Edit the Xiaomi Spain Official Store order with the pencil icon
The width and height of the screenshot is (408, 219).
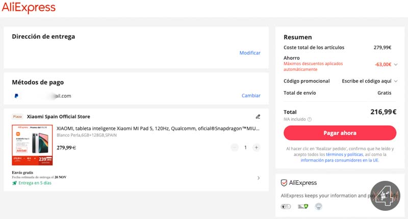click(258, 117)
